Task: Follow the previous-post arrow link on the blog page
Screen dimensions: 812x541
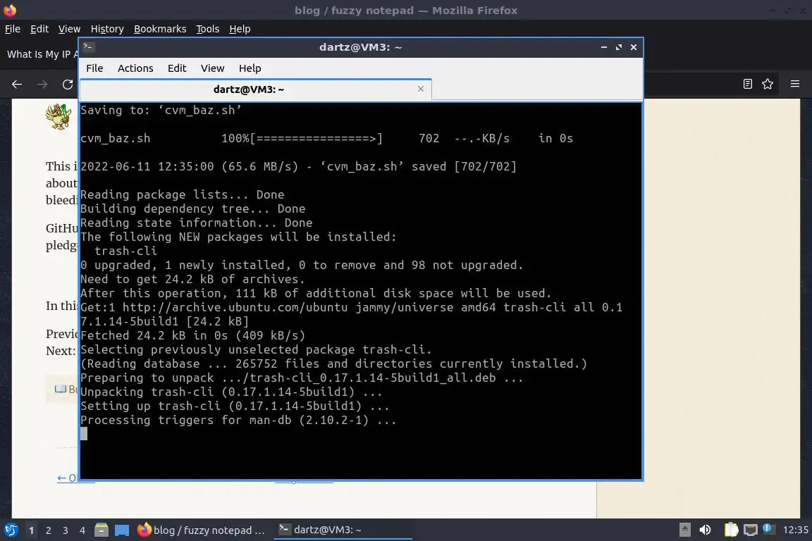Action: tap(67, 478)
